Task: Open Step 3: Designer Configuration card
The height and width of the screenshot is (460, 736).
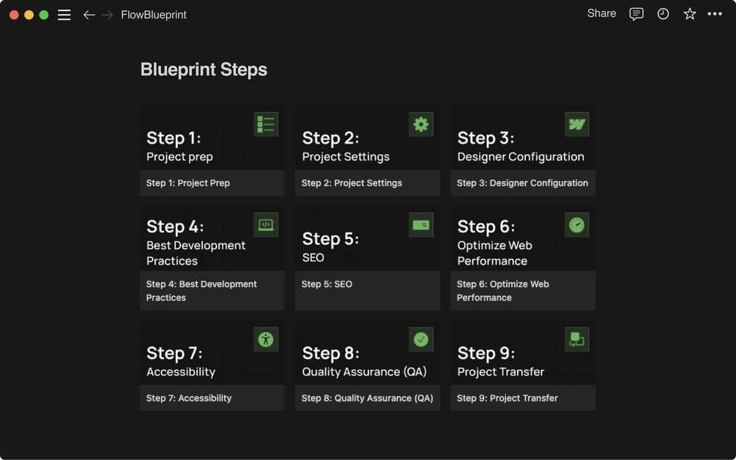Action: pyautogui.click(x=522, y=151)
